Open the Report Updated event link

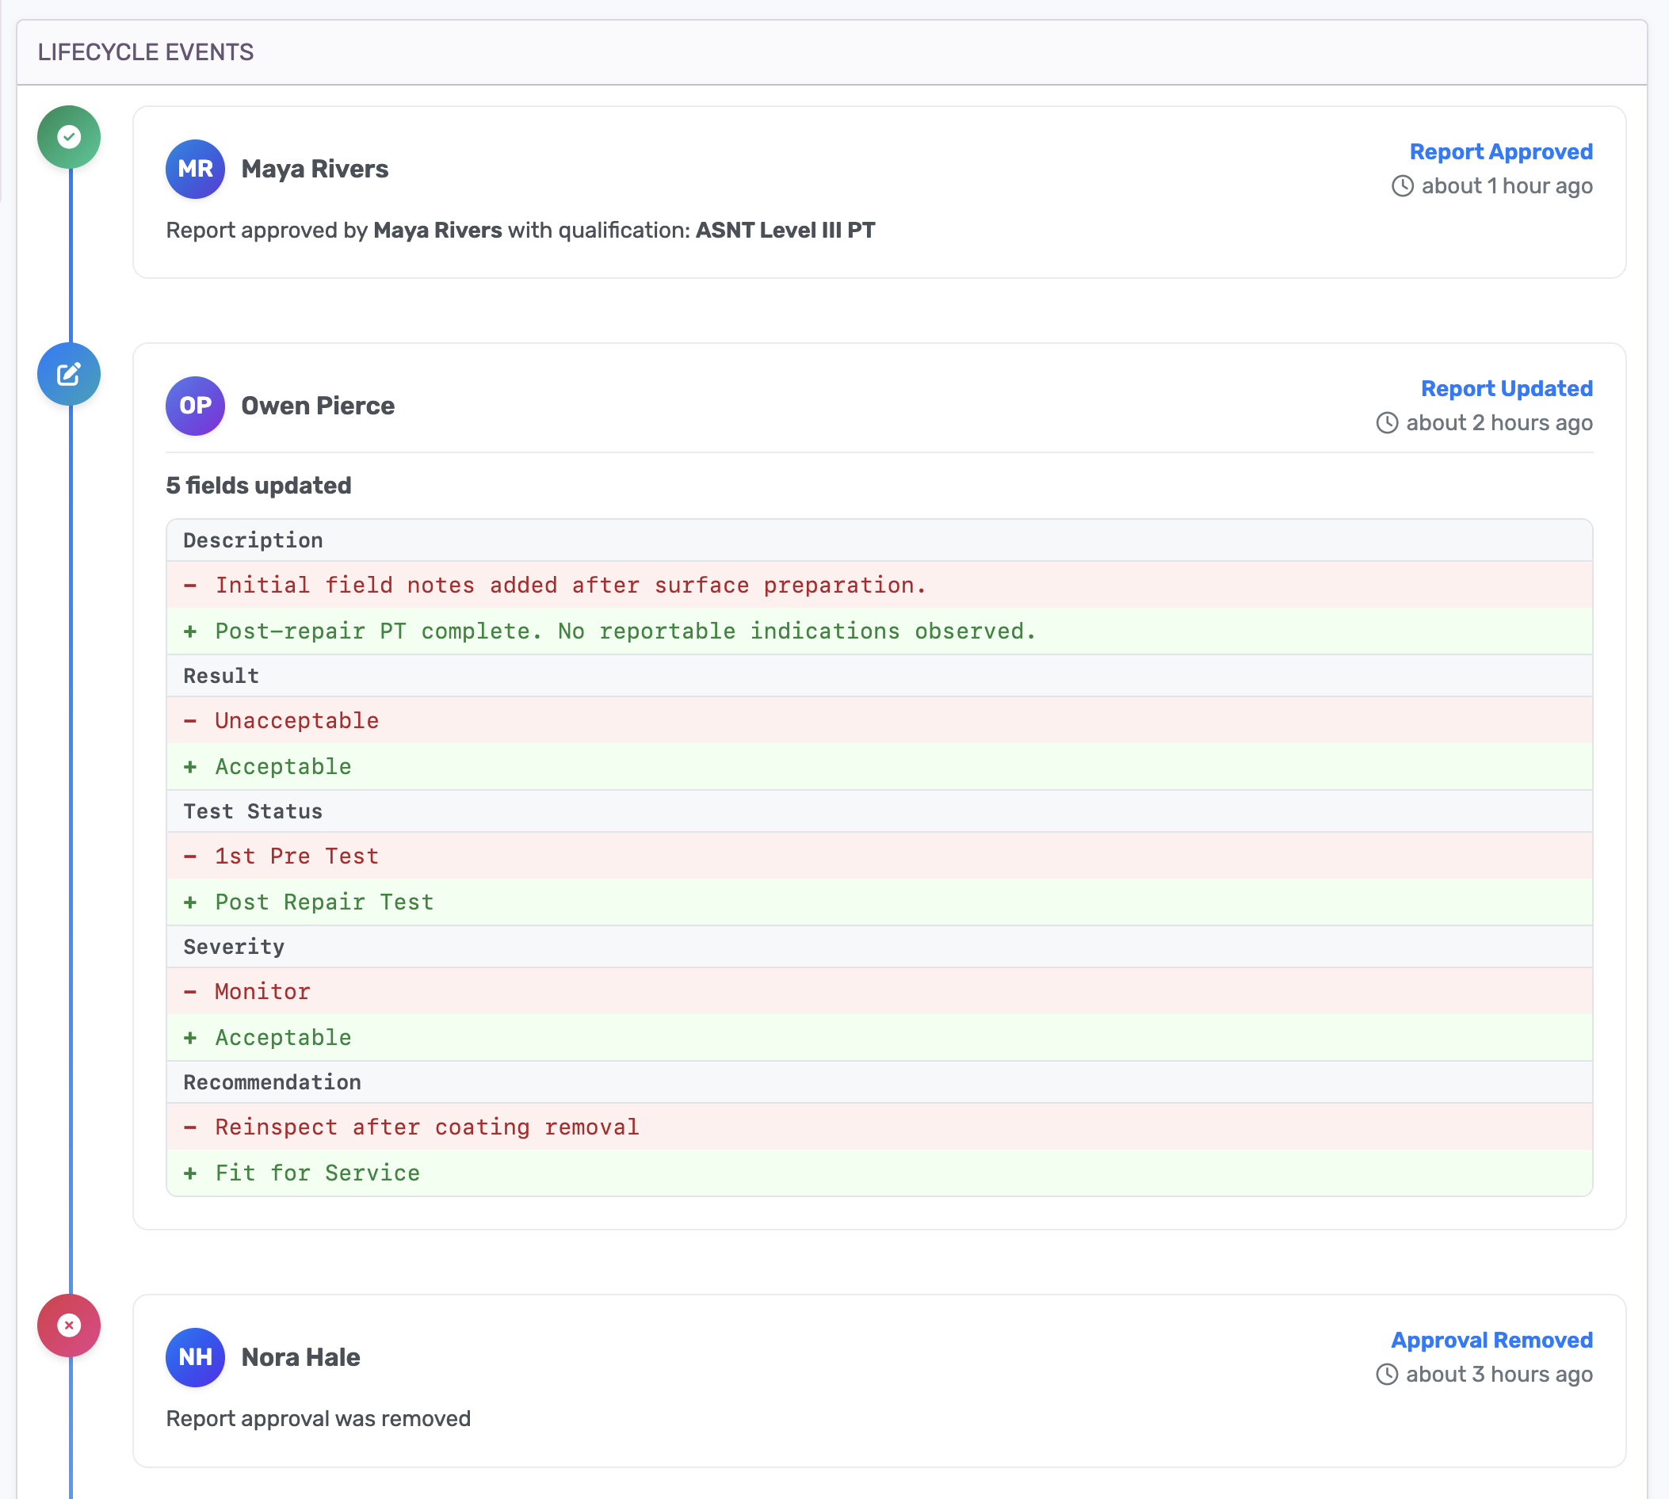(1507, 389)
